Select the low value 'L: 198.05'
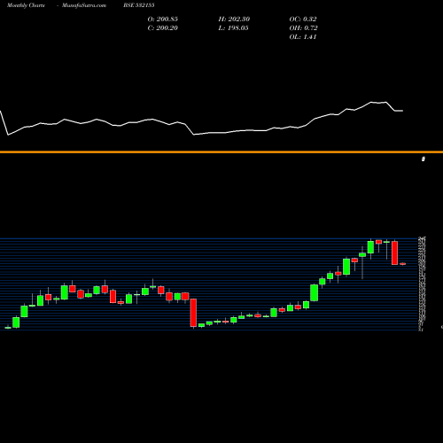 [233, 28]
